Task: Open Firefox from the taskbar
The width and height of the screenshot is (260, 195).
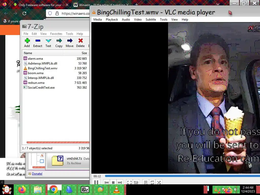Action: [x=22, y=190]
